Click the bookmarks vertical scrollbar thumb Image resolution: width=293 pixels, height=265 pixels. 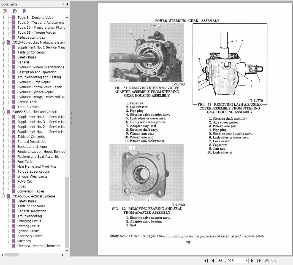coord(67,212)
